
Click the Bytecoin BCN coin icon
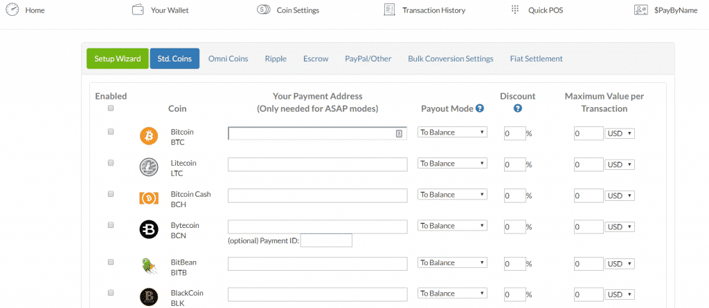pyautogui.click(x=149, y=230)
